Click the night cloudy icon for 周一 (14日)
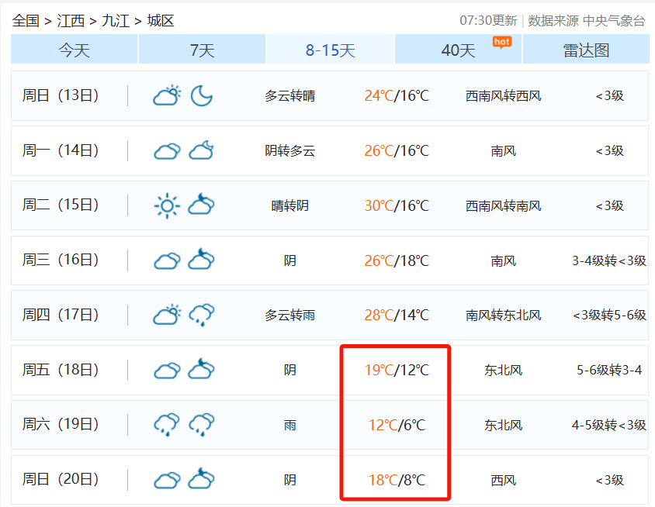This screenshot has height=507, width=655. click(x=201, y=150)
